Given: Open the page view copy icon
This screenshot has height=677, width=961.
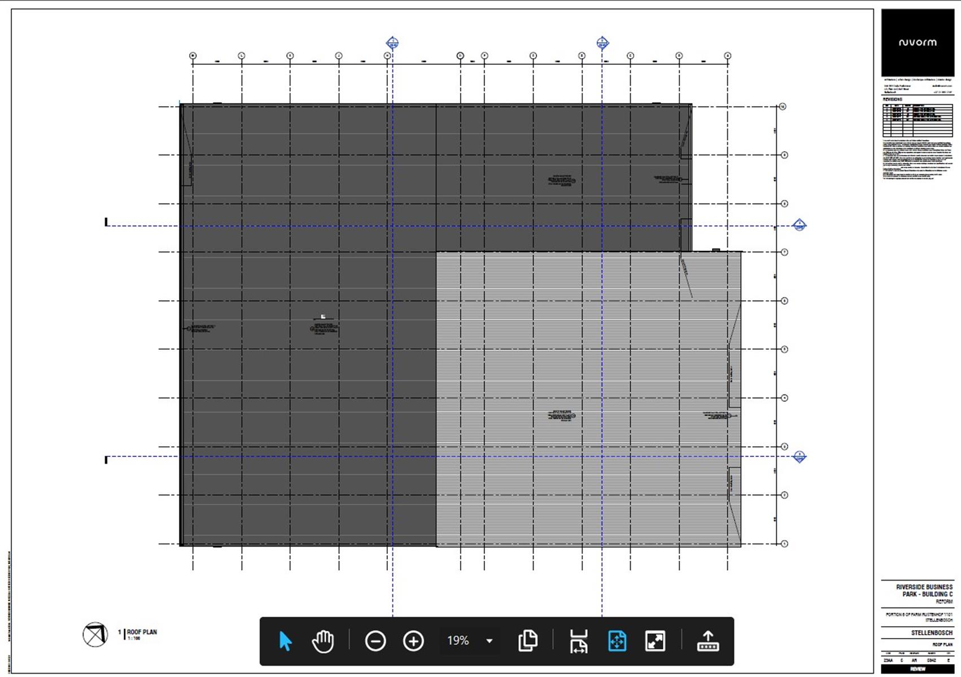Looking at the screenshot, I should coord(528,641).
